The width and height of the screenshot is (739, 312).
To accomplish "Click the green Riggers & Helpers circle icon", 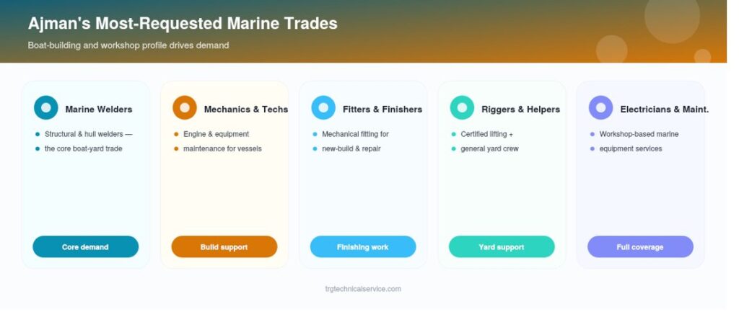I will (462, 108).
